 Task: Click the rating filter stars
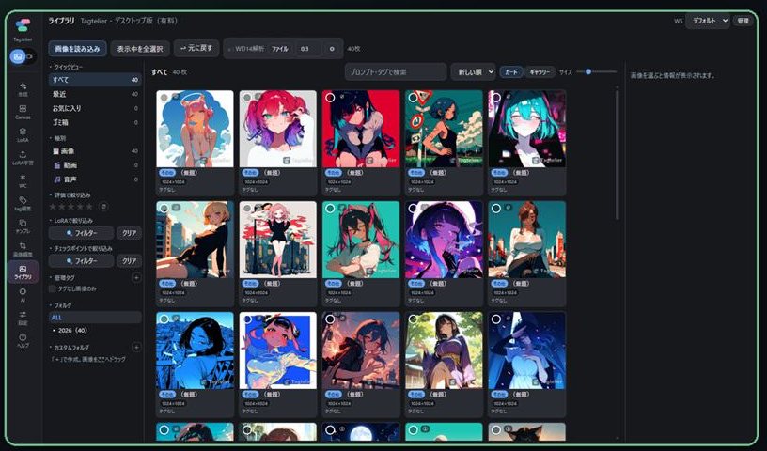71,207
